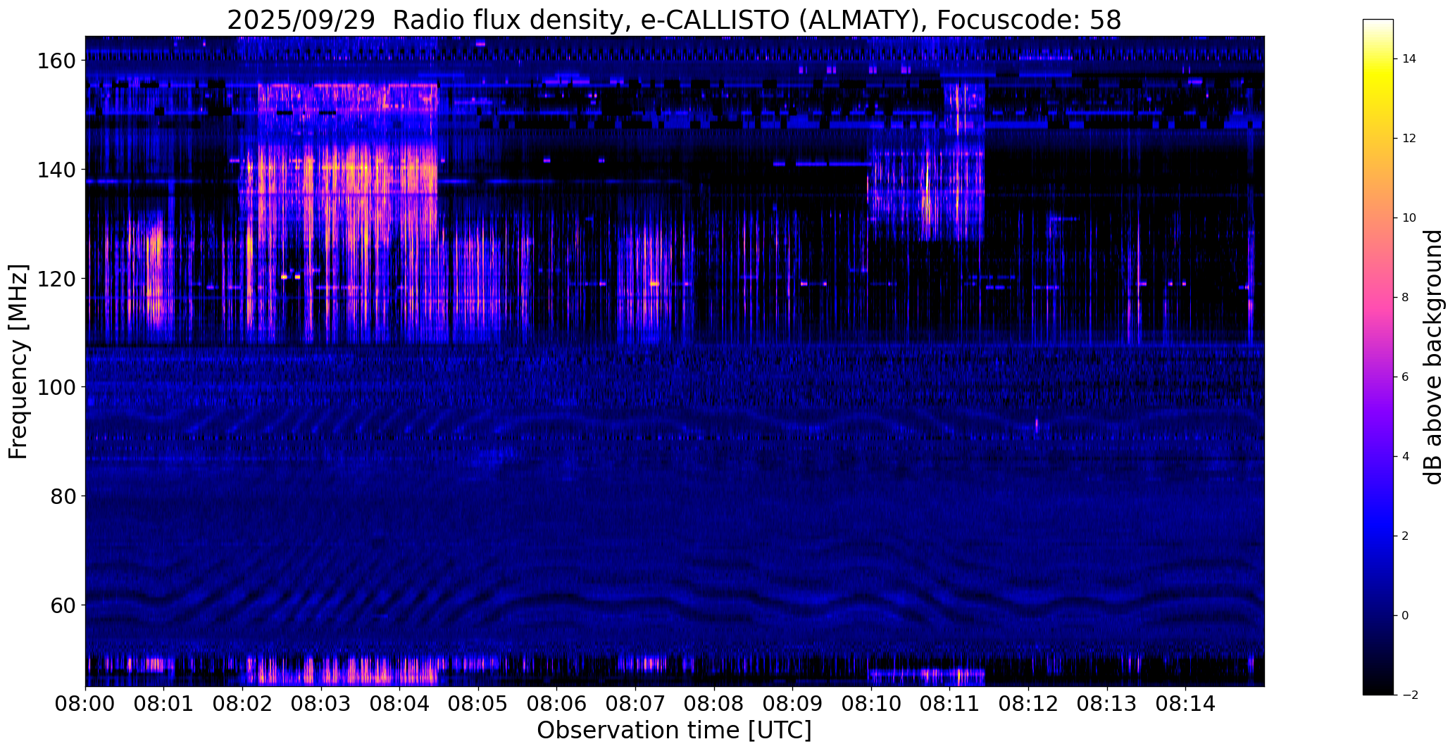Click the 60 frequency tick label

pyautogui.click(x=63, y=605)
